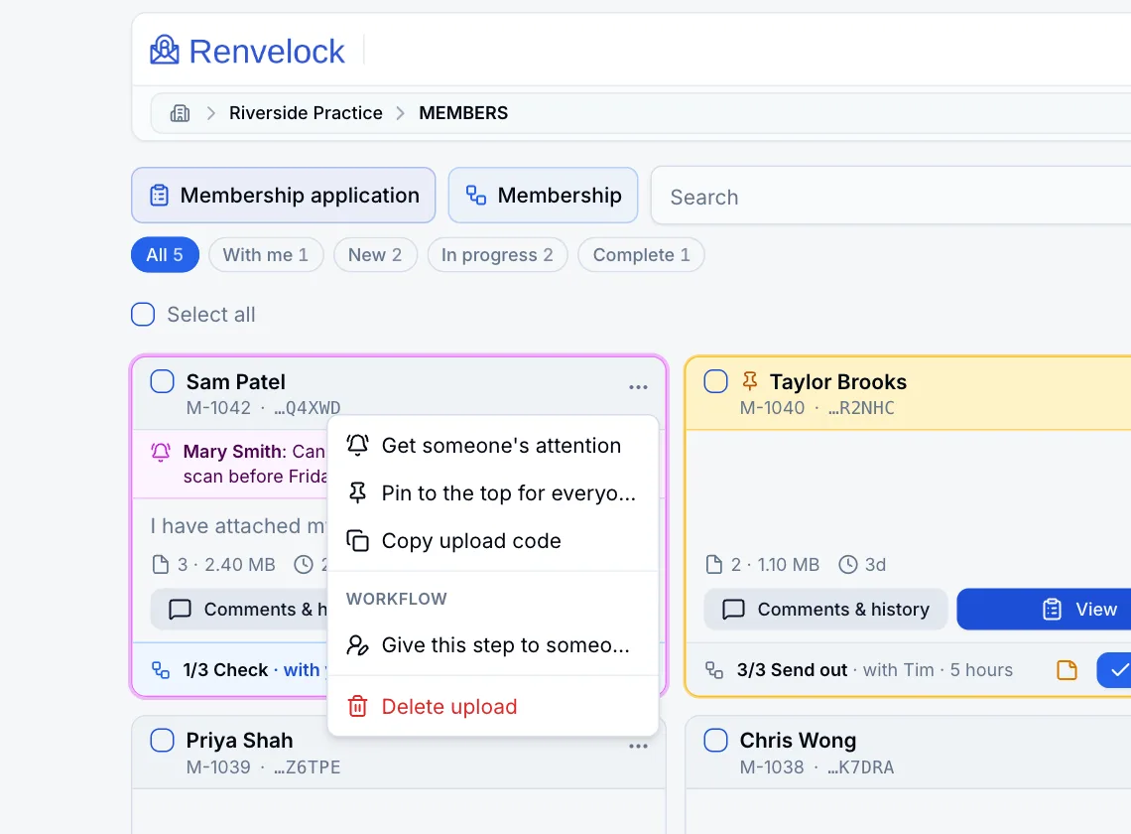Filter by With me 1
Screen dimensions: 1131x834
click(x=266, y=255)
